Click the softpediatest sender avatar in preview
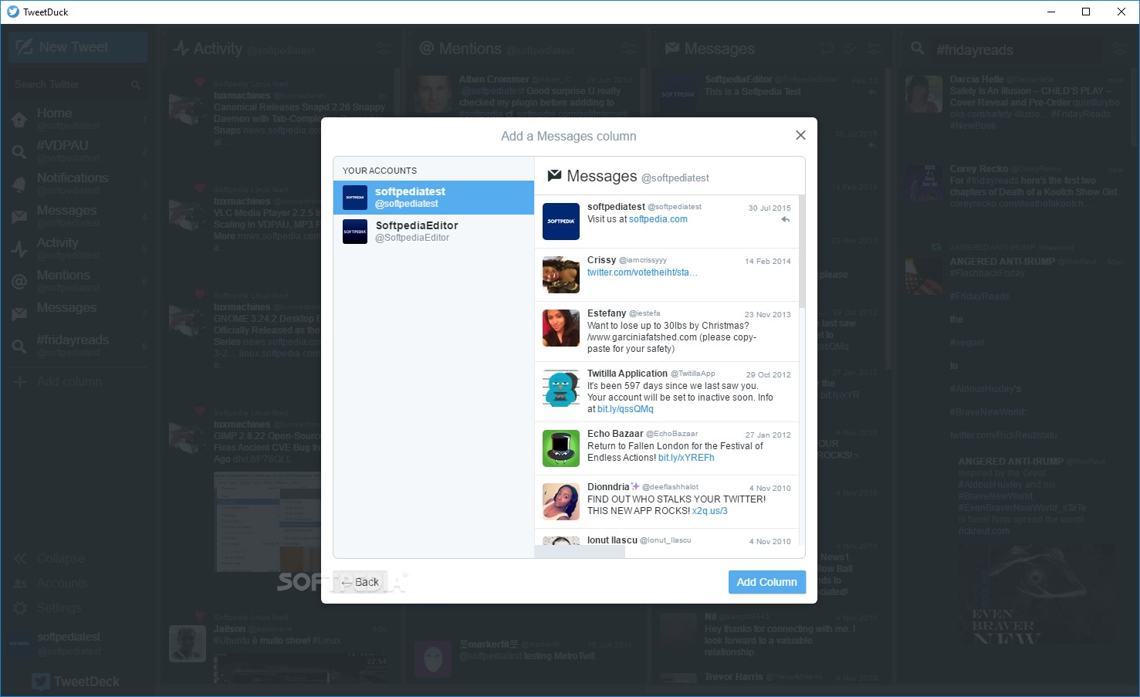The width and height of the screenshot is (1140, 697). [x=561, y=222]
